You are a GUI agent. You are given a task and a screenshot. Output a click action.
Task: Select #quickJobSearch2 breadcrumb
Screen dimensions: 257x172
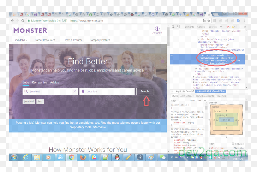[x=185, y=91]
